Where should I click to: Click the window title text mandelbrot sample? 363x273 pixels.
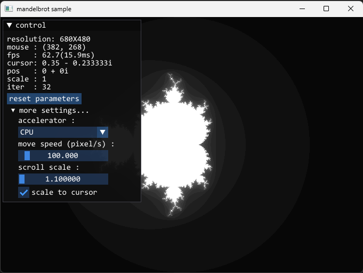click(43, 9)
